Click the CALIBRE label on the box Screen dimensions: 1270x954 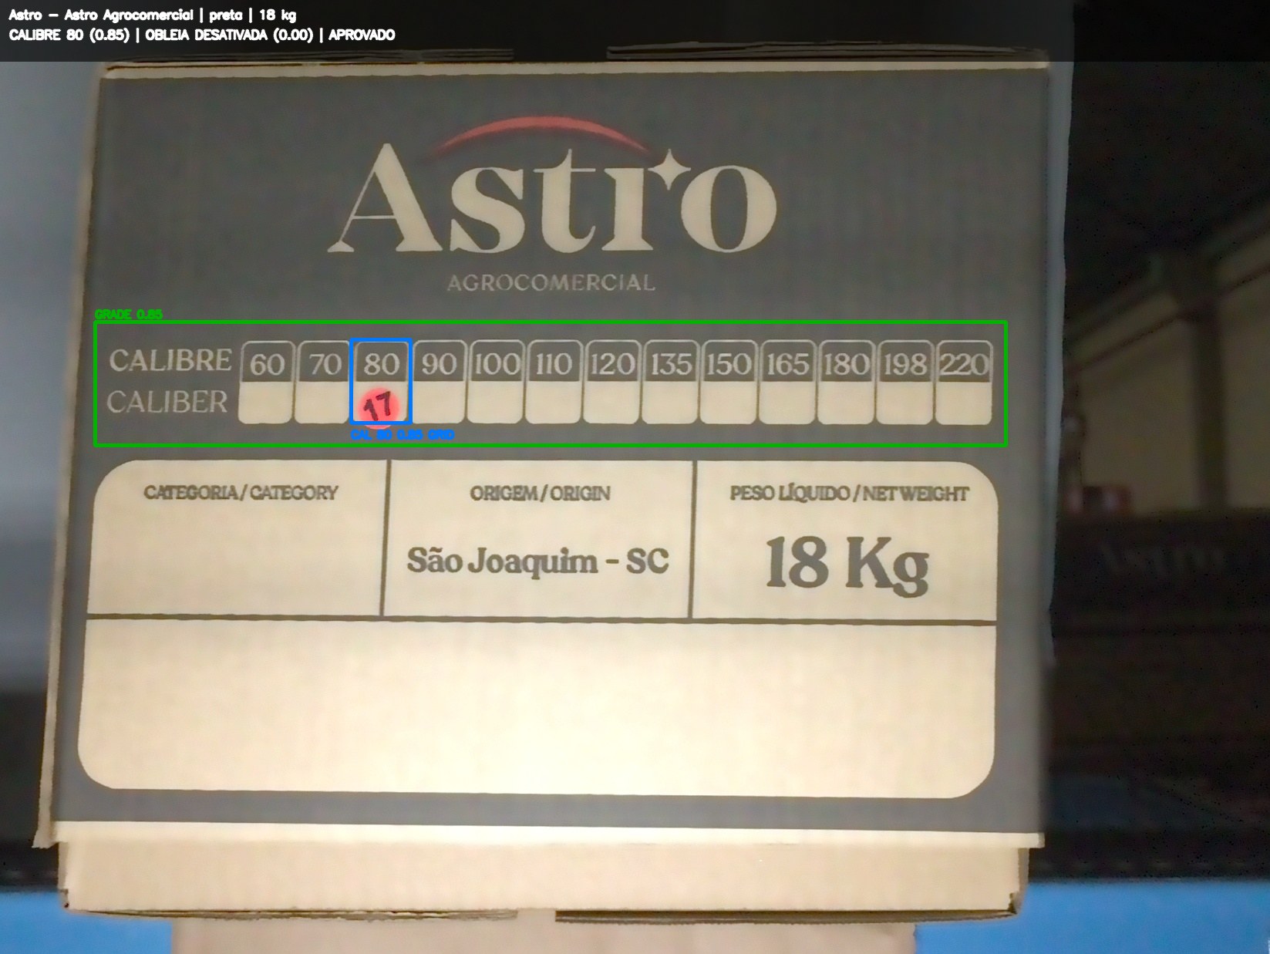[x=170, y=360]
